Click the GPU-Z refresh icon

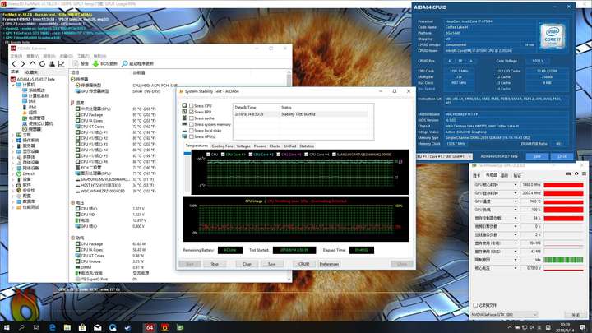click(576, 173)
